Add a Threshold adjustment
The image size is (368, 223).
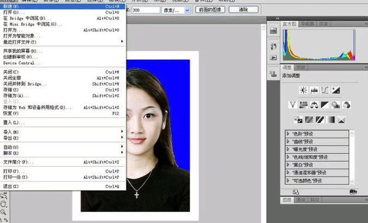pos(320,120)
